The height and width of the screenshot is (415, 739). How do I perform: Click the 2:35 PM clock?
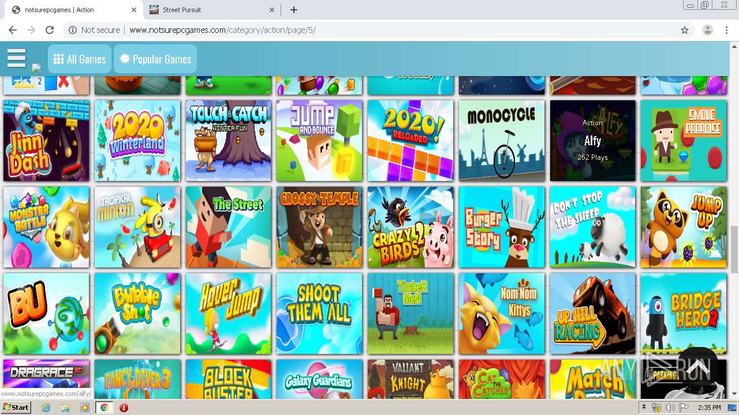709,408
